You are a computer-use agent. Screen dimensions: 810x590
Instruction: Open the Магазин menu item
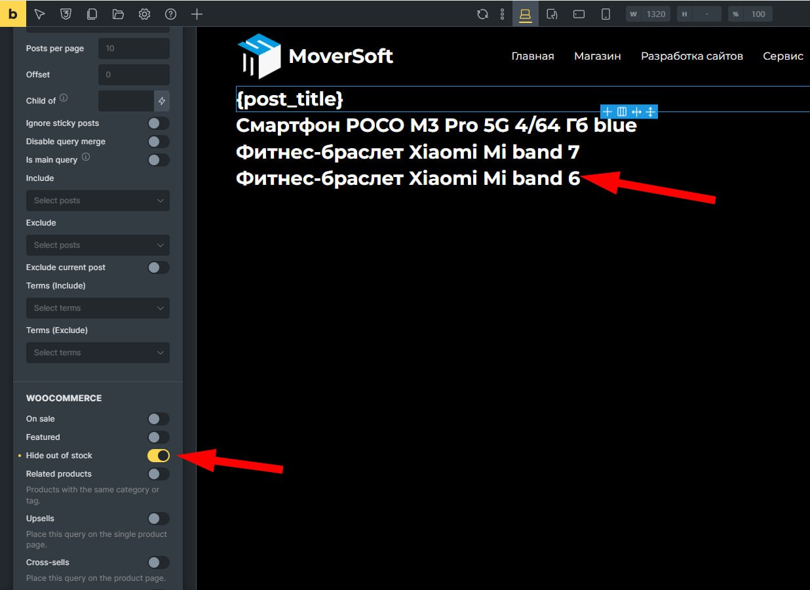point(598,56)
